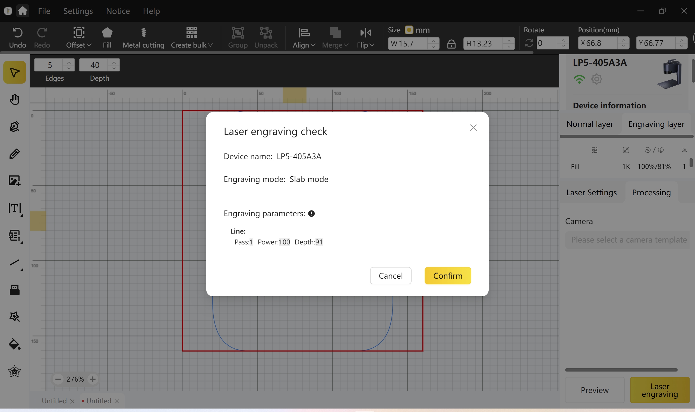Click the paint bucket fill tool
The height and width of the screenshot is (412, 695).
coord(14,344)
